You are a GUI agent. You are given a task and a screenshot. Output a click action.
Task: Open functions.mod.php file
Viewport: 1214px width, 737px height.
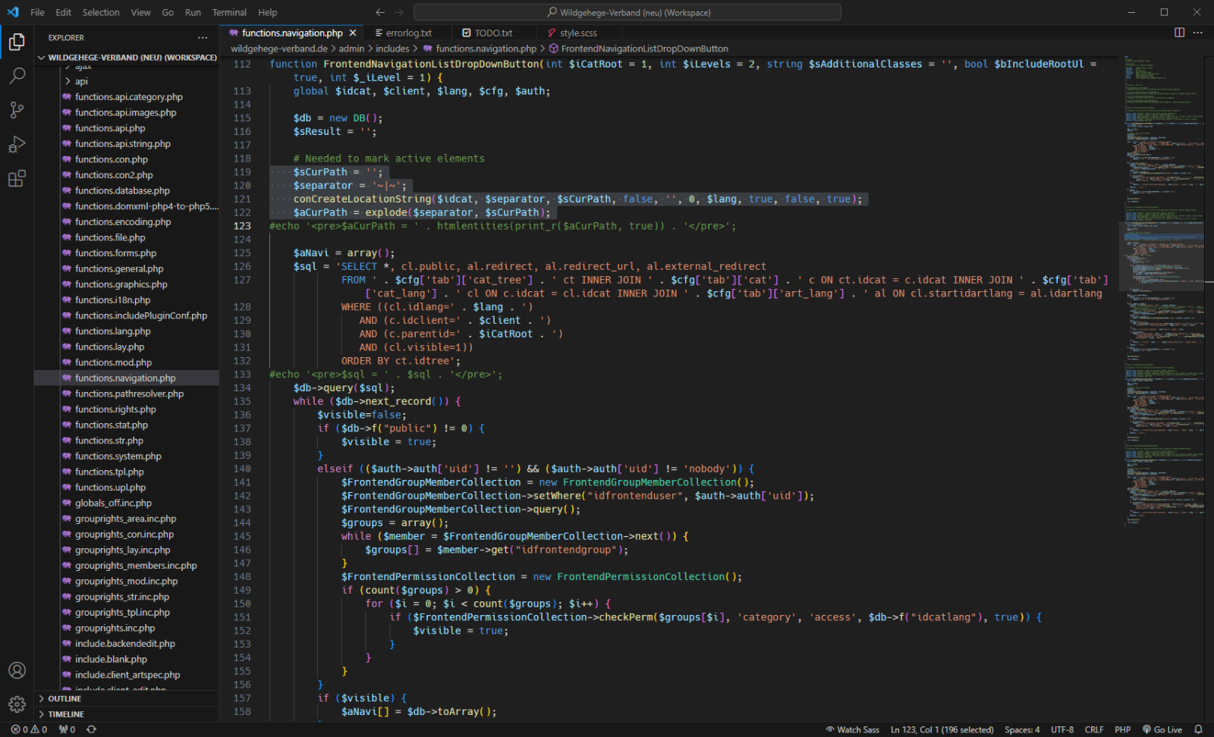click(113, 362)
